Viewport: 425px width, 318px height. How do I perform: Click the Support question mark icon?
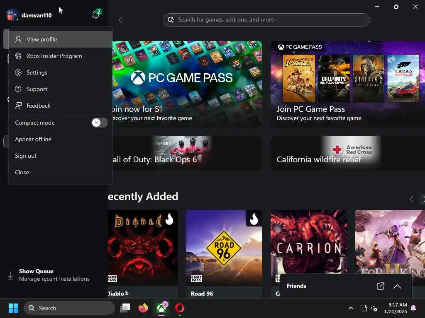point(18,89)
